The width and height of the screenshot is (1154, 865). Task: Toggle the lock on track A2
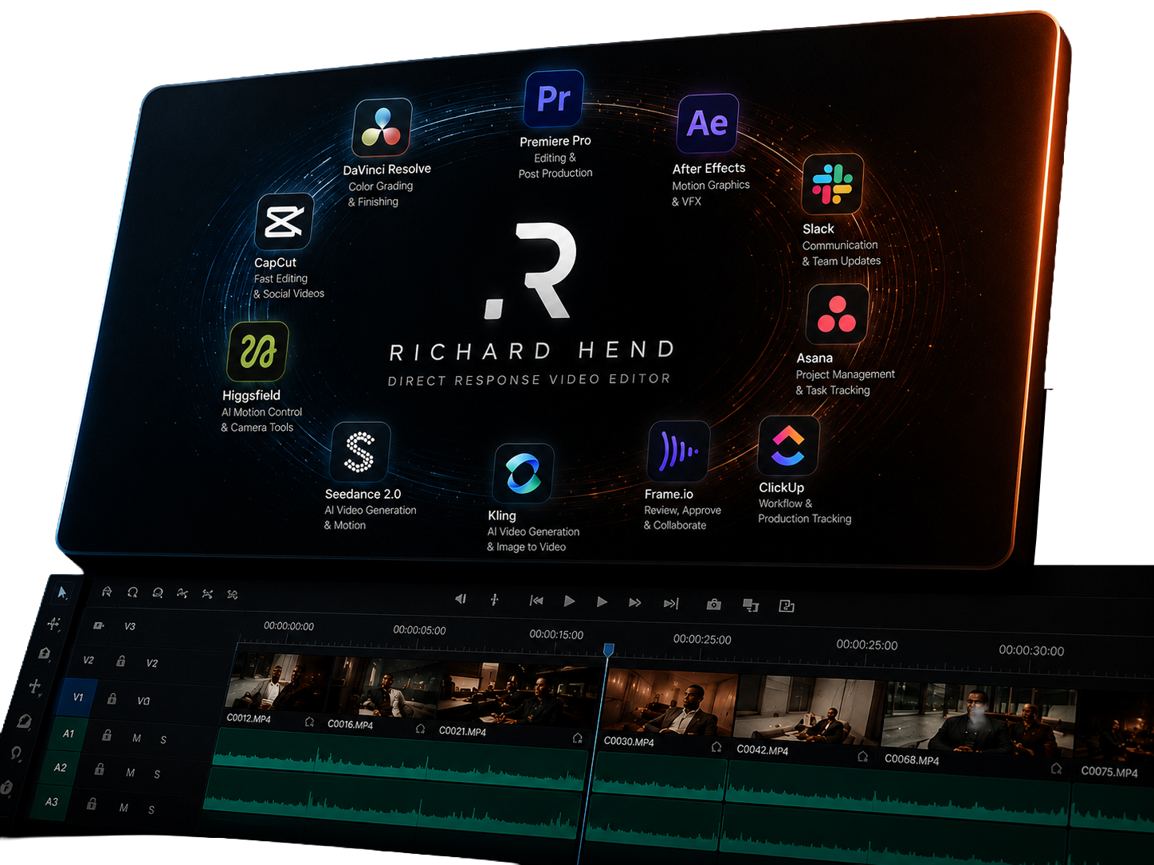pos(100,769)
